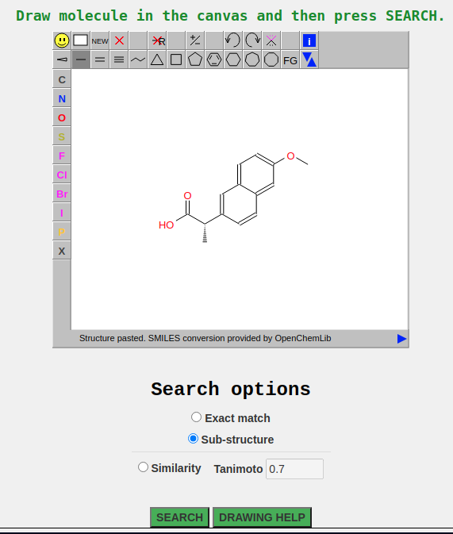Screen dimensions: 453x534
Task: Select the Sulfur atom button
Action: [x=62, y=137]
